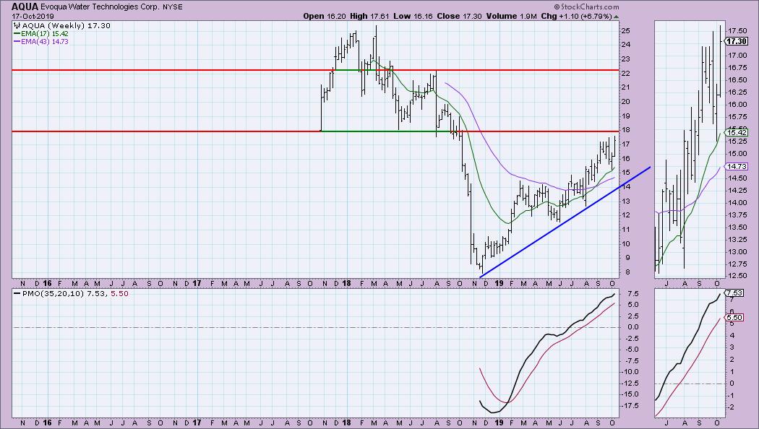Image resolution: width=759 pixels, height=429 pixels.
Task: Click the 12.50 label on the zoom panel axis
Action: pos(737,276)
